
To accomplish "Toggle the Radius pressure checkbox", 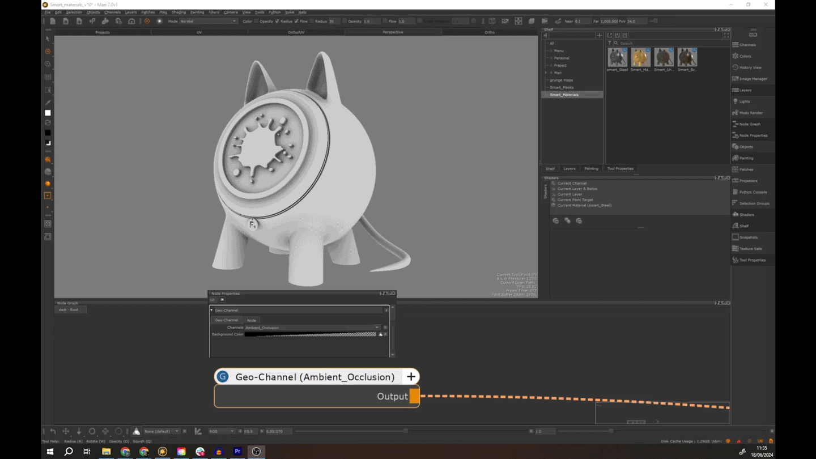I will (x=277, y=22).
